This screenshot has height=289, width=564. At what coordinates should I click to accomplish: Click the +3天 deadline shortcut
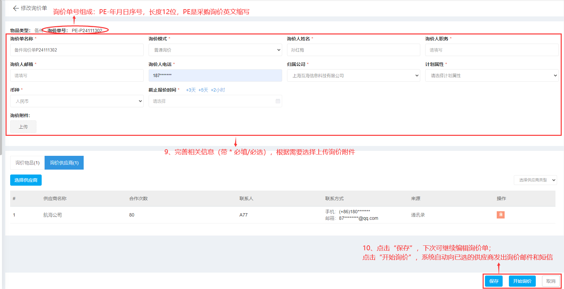coord(191,90)
